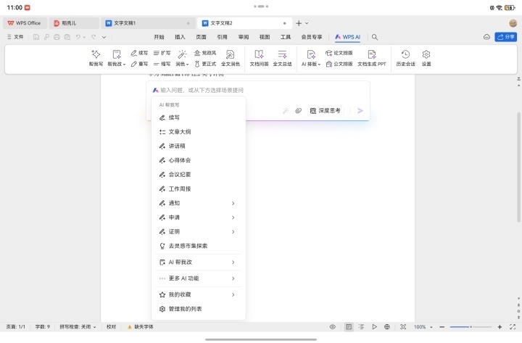This screenshot has width=522, height=343.
Task: Switch to the 审阅 ribbon tab
Action: click(x=244, y=37)
